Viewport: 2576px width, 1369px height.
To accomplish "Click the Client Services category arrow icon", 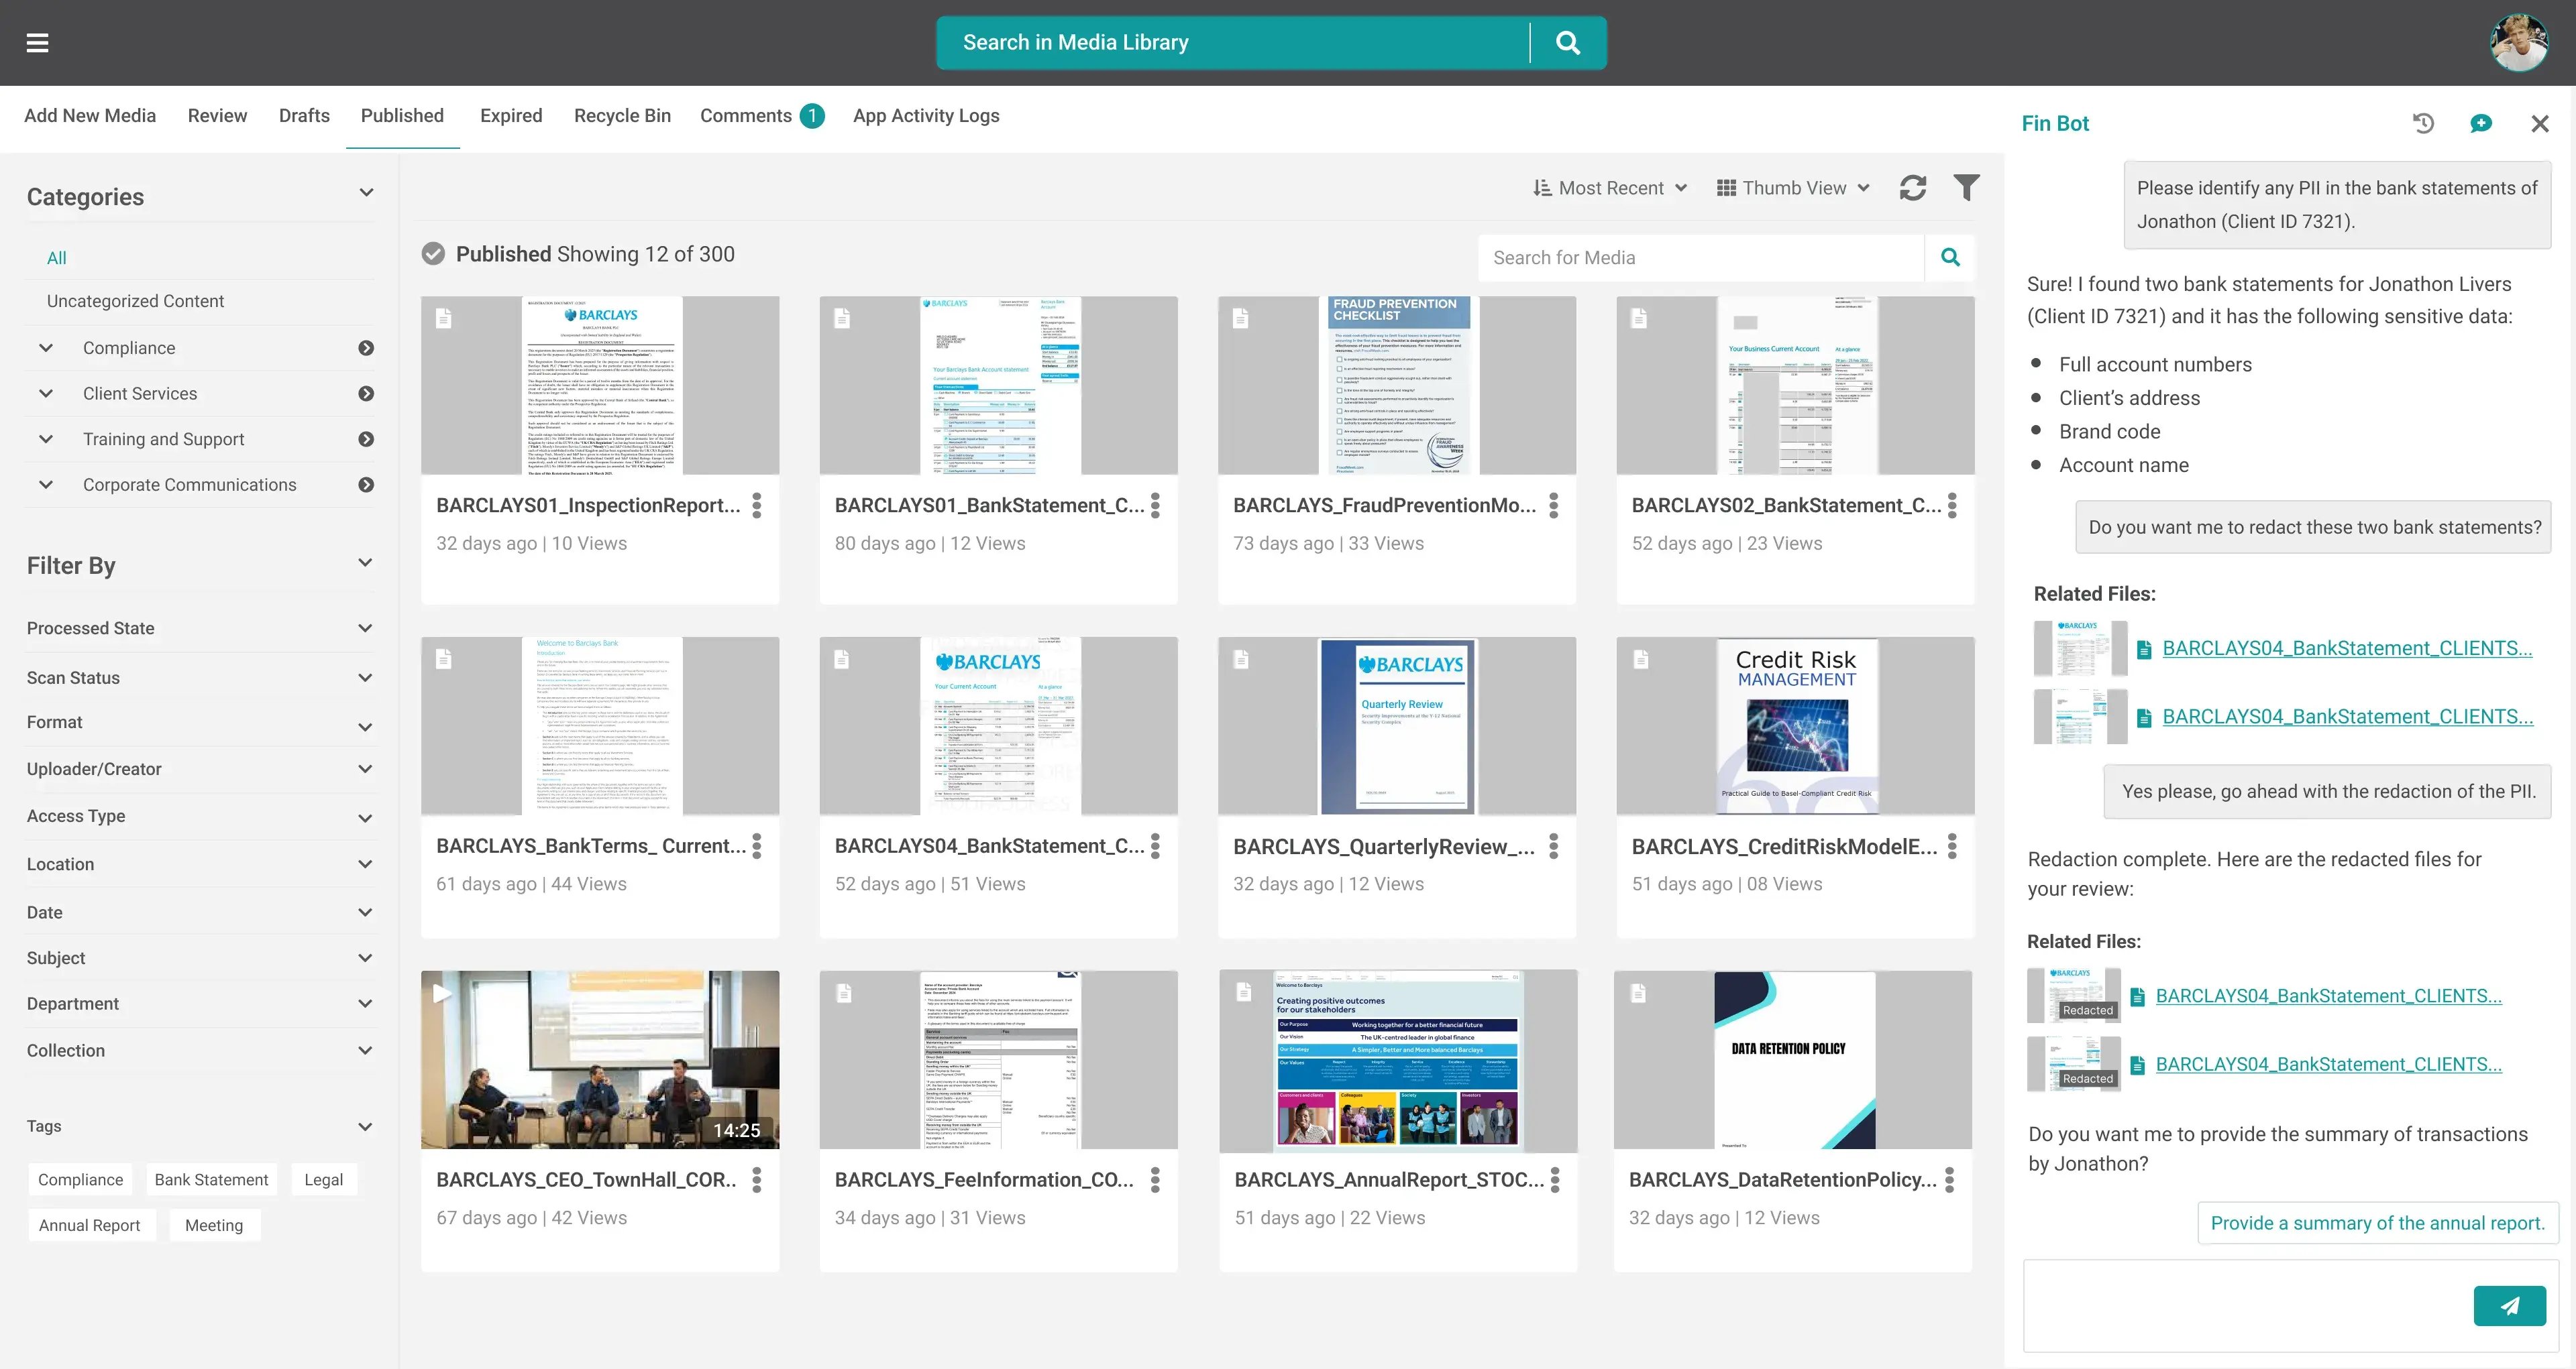I will 366,394.
